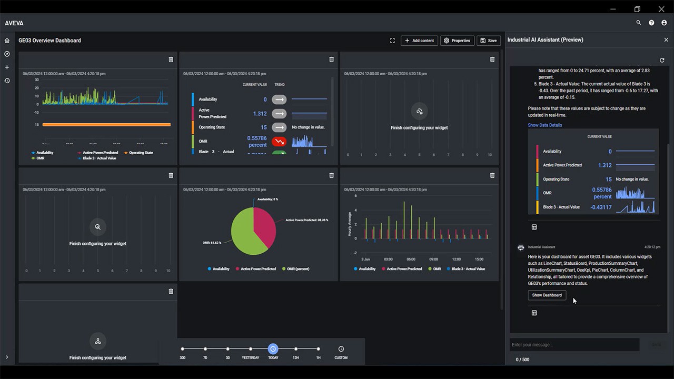Click the Add content button
Viewport: 674px width, 379px height.
pyautogui.click(x=419, y=41)
